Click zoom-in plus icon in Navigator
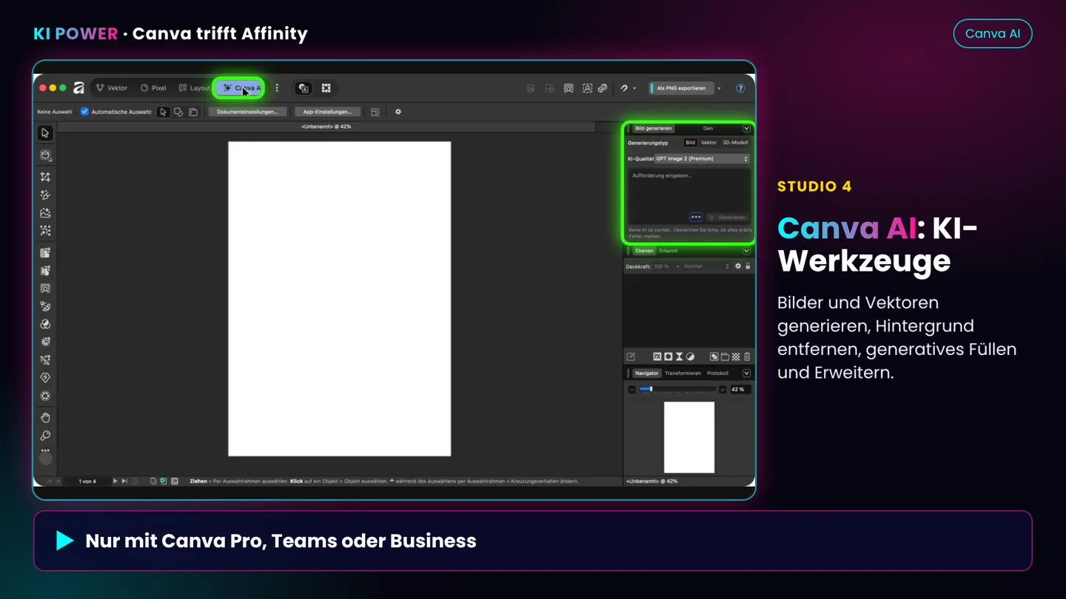1066x599 pixels. click(723, 389)
